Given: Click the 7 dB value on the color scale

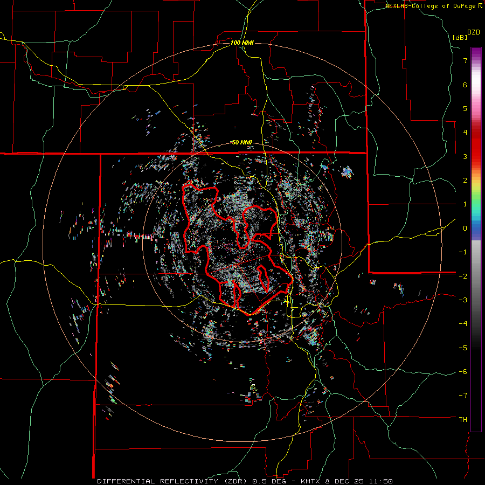Looking at the screenshot, I should click(465, 60).
